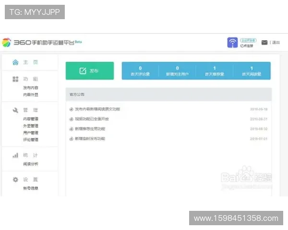Click the 统计 bar chart icon
This screenshot has width=288, height=230.
point(15,155)
